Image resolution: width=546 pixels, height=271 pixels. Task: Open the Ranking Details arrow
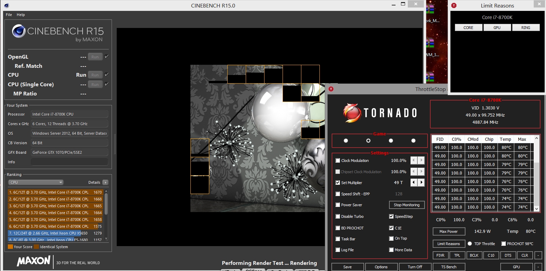point(105,182)
